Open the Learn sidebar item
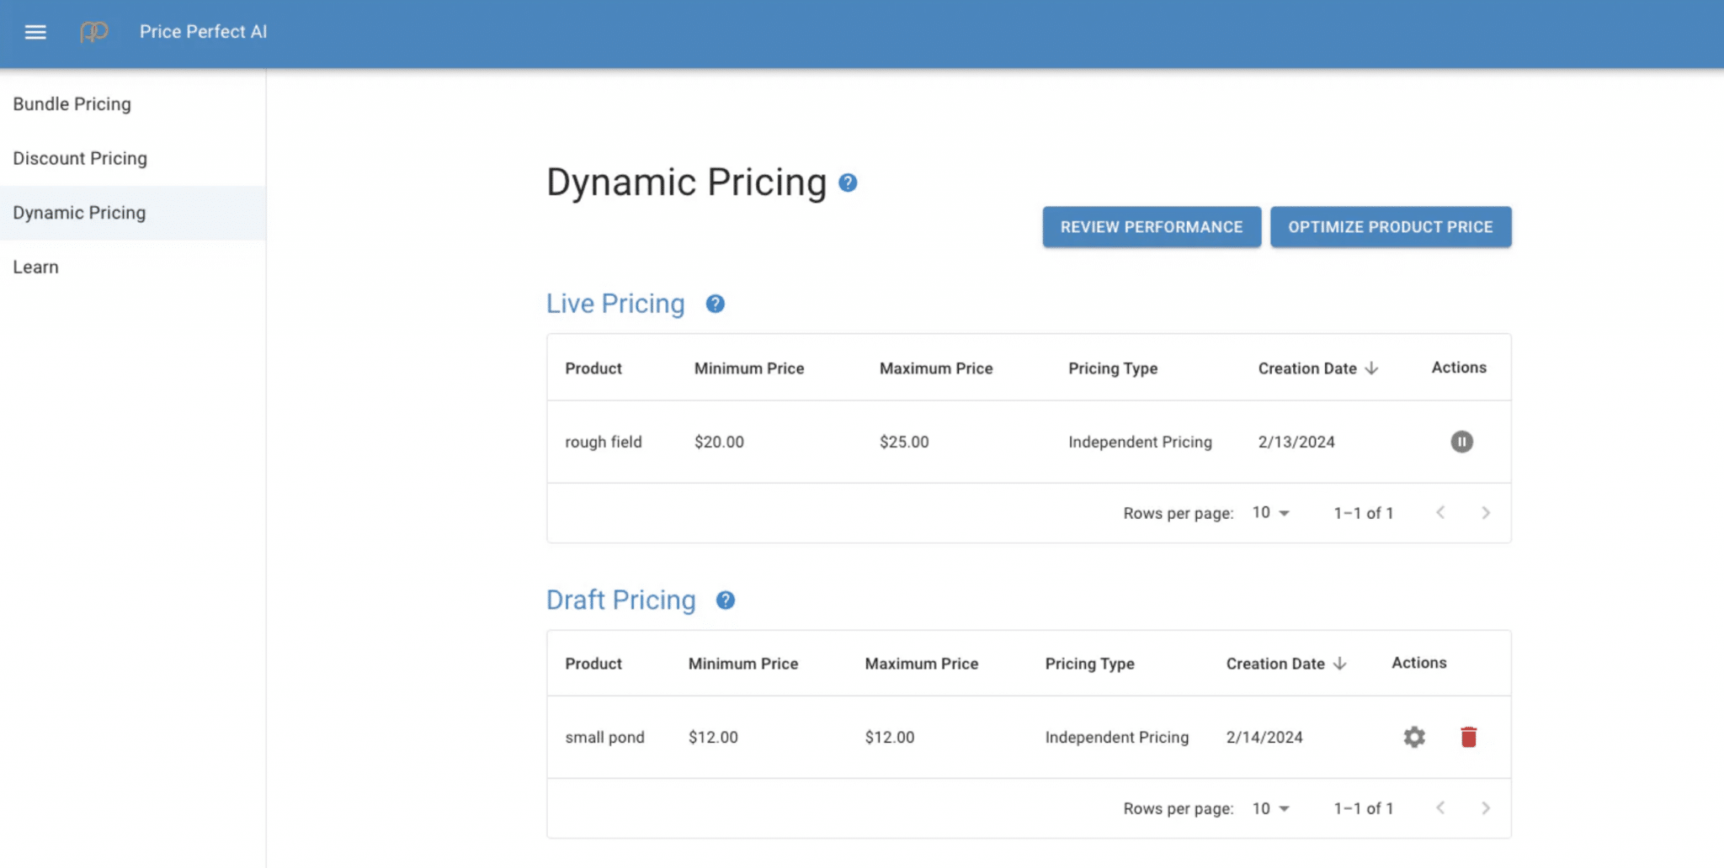The height and width of the screenshot is (868, 1724). [x=133, y=267]
